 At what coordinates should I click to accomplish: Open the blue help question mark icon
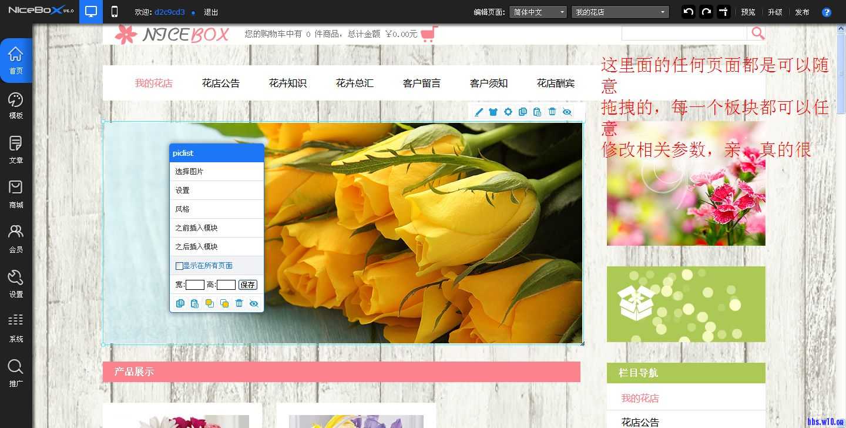pos(827,12)
